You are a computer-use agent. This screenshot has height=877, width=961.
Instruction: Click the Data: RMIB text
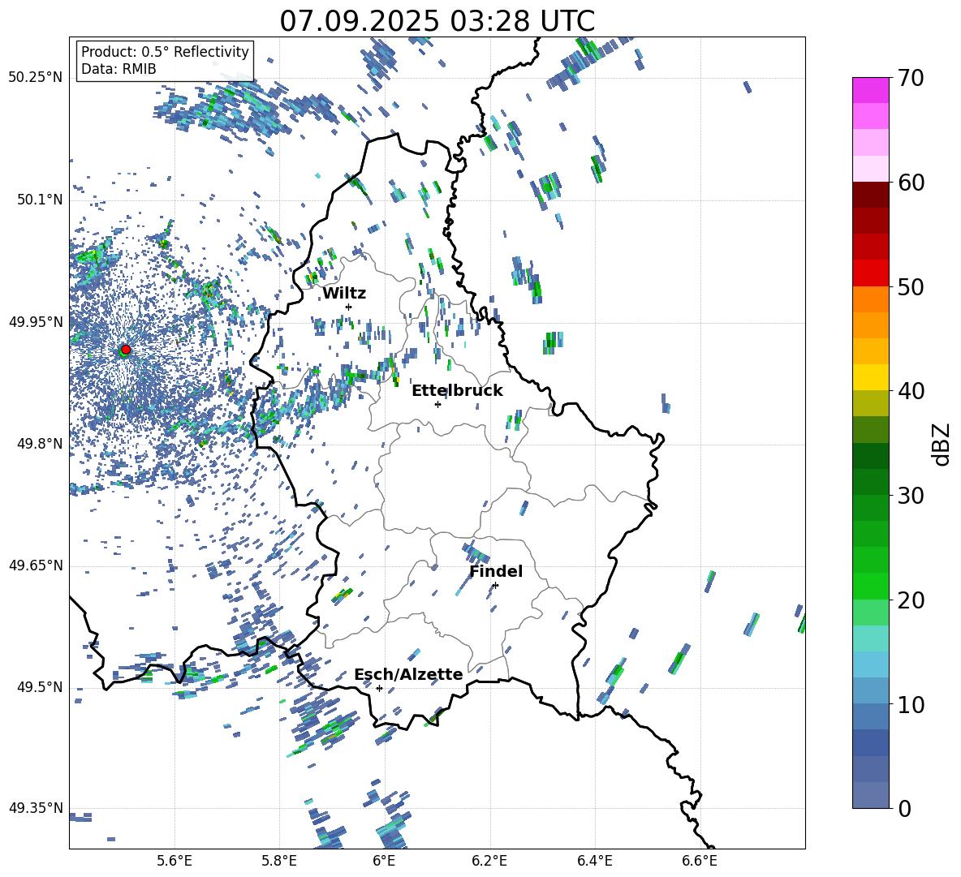coord(119,69)
